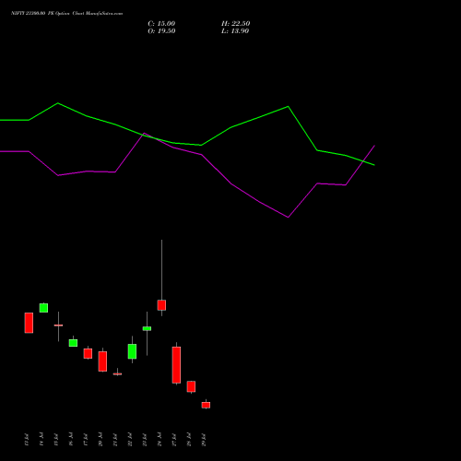Click the green candle above 14 Jul

(43, 308)
